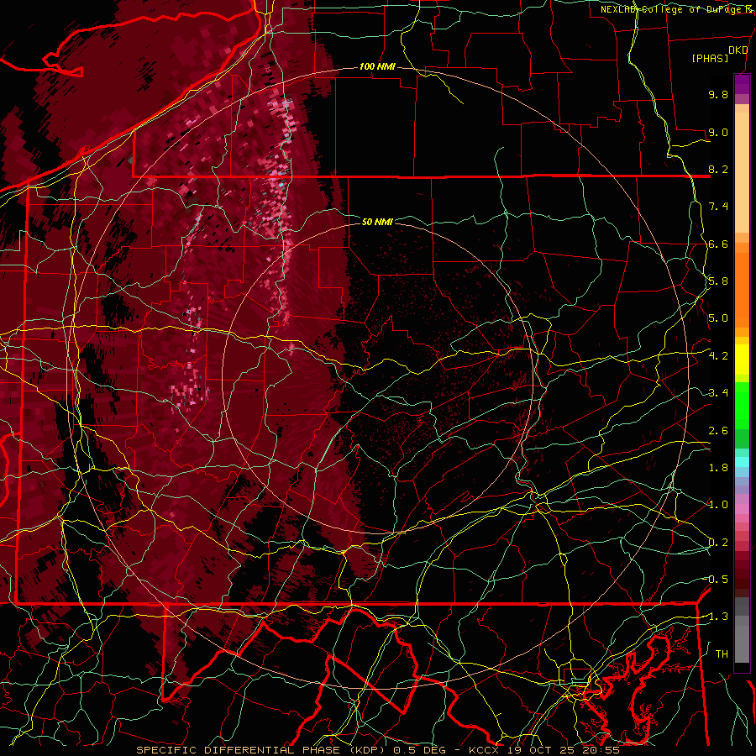Click the 20:55 timestamp in caption
Viewport: 756px width, 756px height.
click(x=602, y=750)
